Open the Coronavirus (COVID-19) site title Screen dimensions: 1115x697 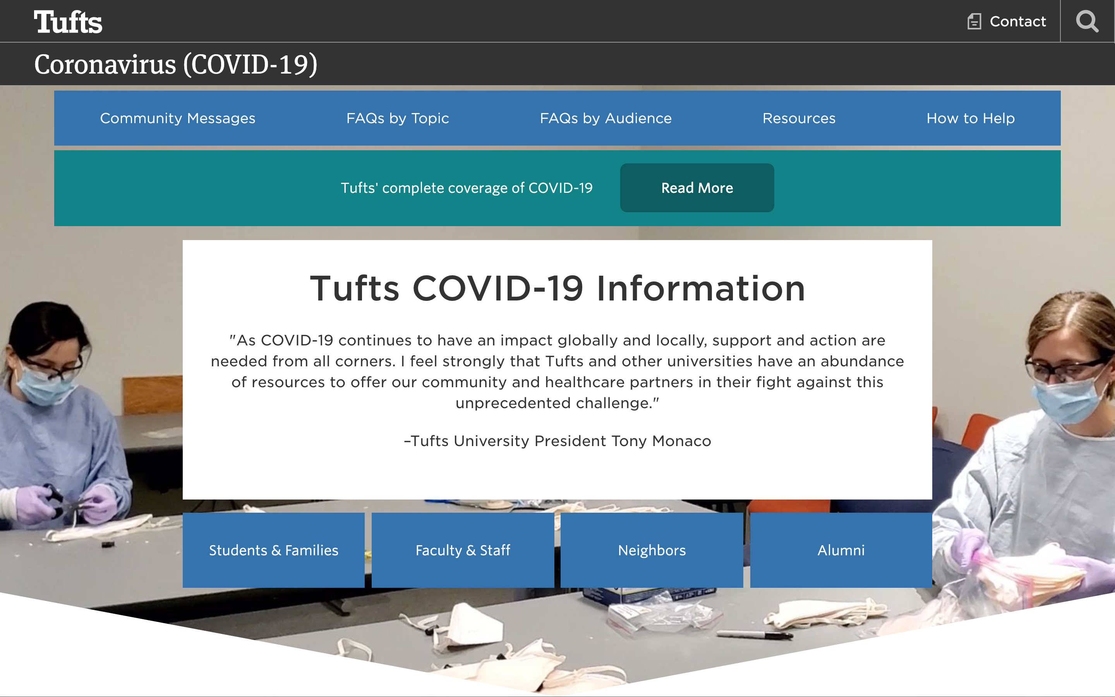click(x=175, y=64)
